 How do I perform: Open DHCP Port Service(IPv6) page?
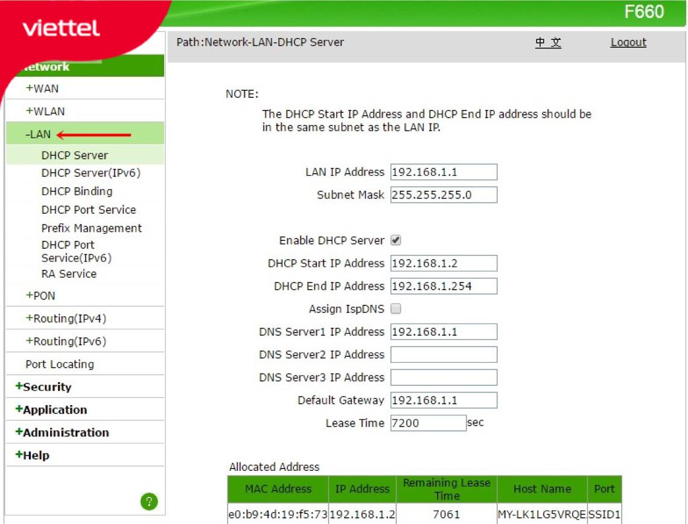point(77,251)
